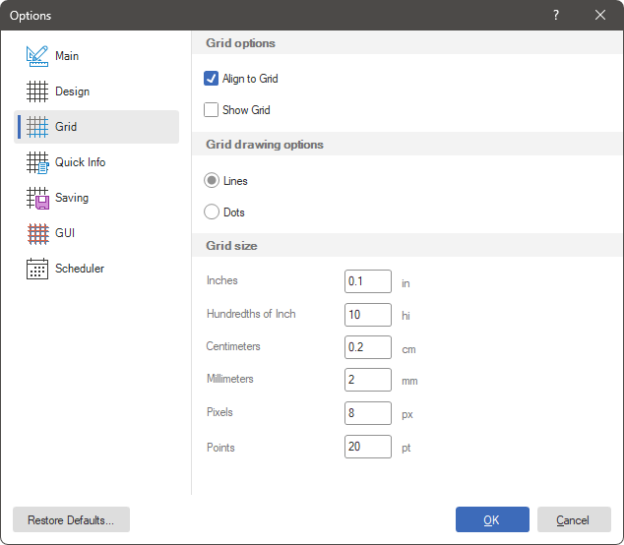Click the Saving floppy disk icon
The height and width of the screenshot is (545, 624).
click(37, 198)
